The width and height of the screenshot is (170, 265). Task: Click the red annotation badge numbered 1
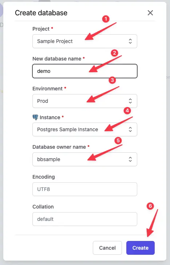pyautogui.click(x=106, y=19)
